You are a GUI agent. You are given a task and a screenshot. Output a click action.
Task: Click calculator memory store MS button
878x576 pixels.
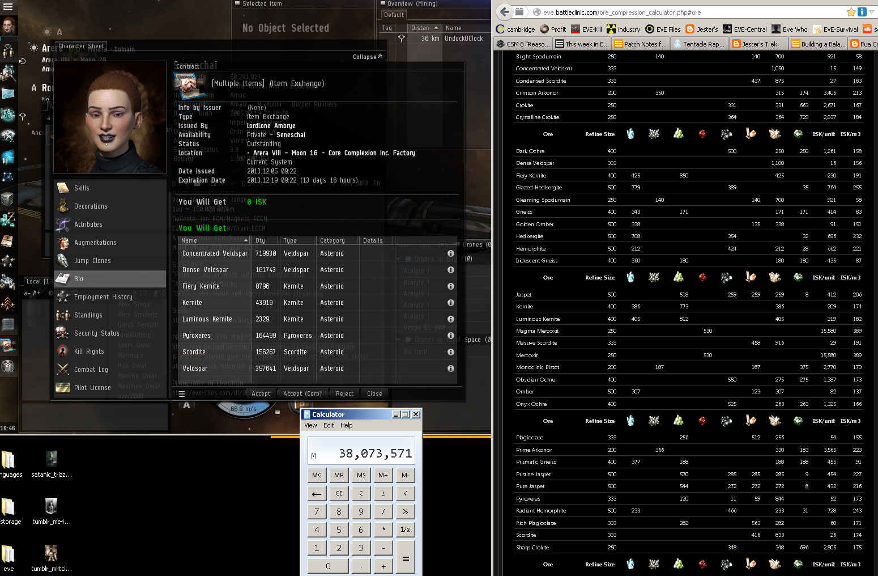click(361, 475)
